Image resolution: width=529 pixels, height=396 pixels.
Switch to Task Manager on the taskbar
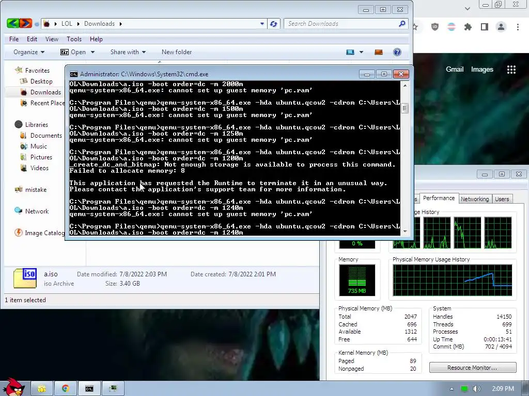113,389
